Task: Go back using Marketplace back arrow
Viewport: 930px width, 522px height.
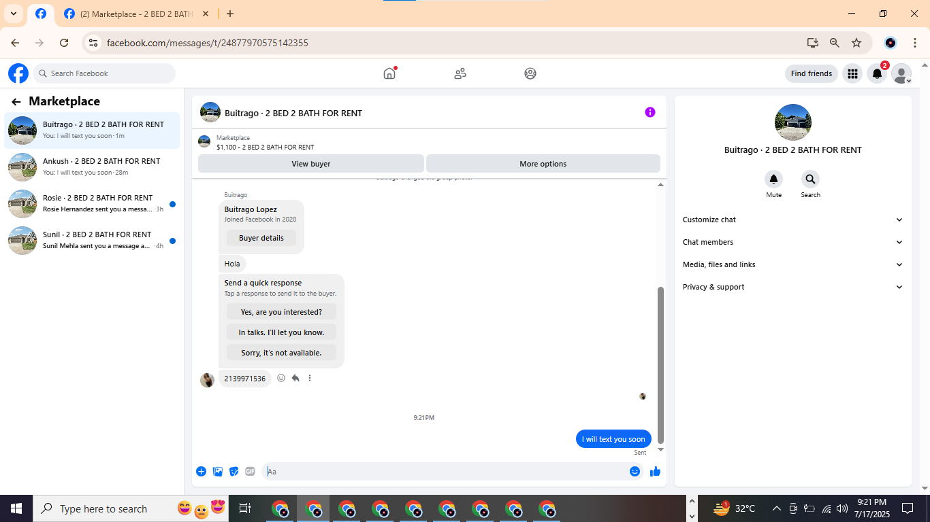Action: tap(16, 102)
